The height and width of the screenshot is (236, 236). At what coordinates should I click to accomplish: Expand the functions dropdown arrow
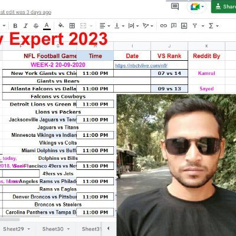pyautogui.click(x=217, y=26)
